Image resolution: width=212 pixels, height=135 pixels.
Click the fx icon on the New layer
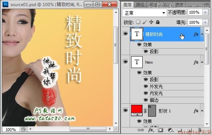tap(196, 62)
